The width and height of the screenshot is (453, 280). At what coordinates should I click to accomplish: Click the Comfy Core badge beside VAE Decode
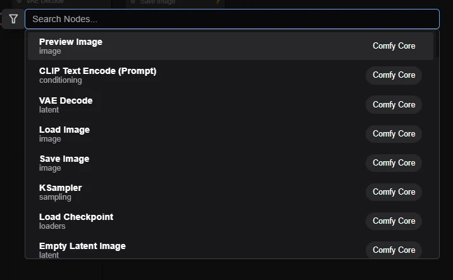click(394, 104)
